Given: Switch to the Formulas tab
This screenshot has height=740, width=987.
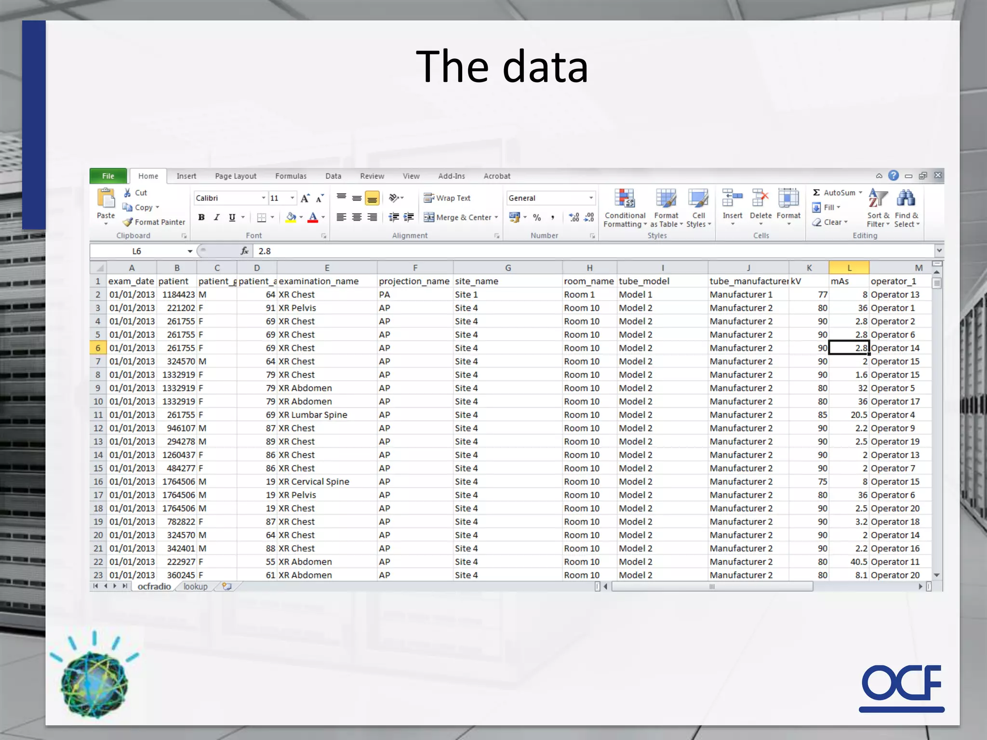Looking at the screenshot, I should click(x=291, y=176).
